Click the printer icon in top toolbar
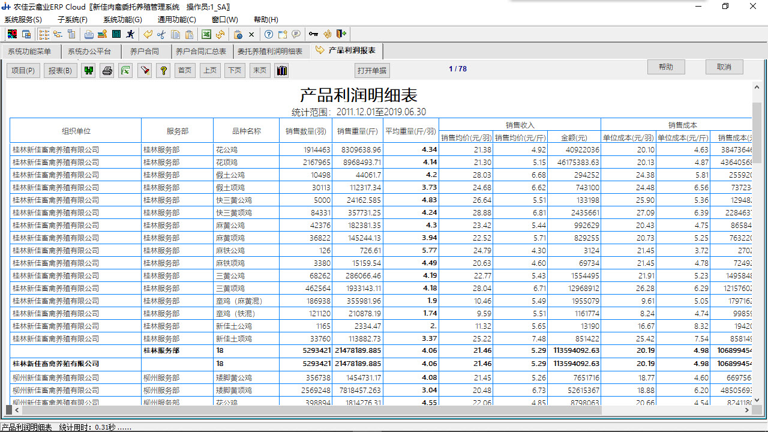Image resolution: width=768 pixels, height=432 pixels. (x=89, y=34)
